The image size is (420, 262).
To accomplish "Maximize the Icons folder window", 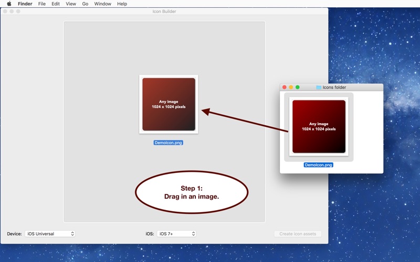I will [x=298, y=88].
